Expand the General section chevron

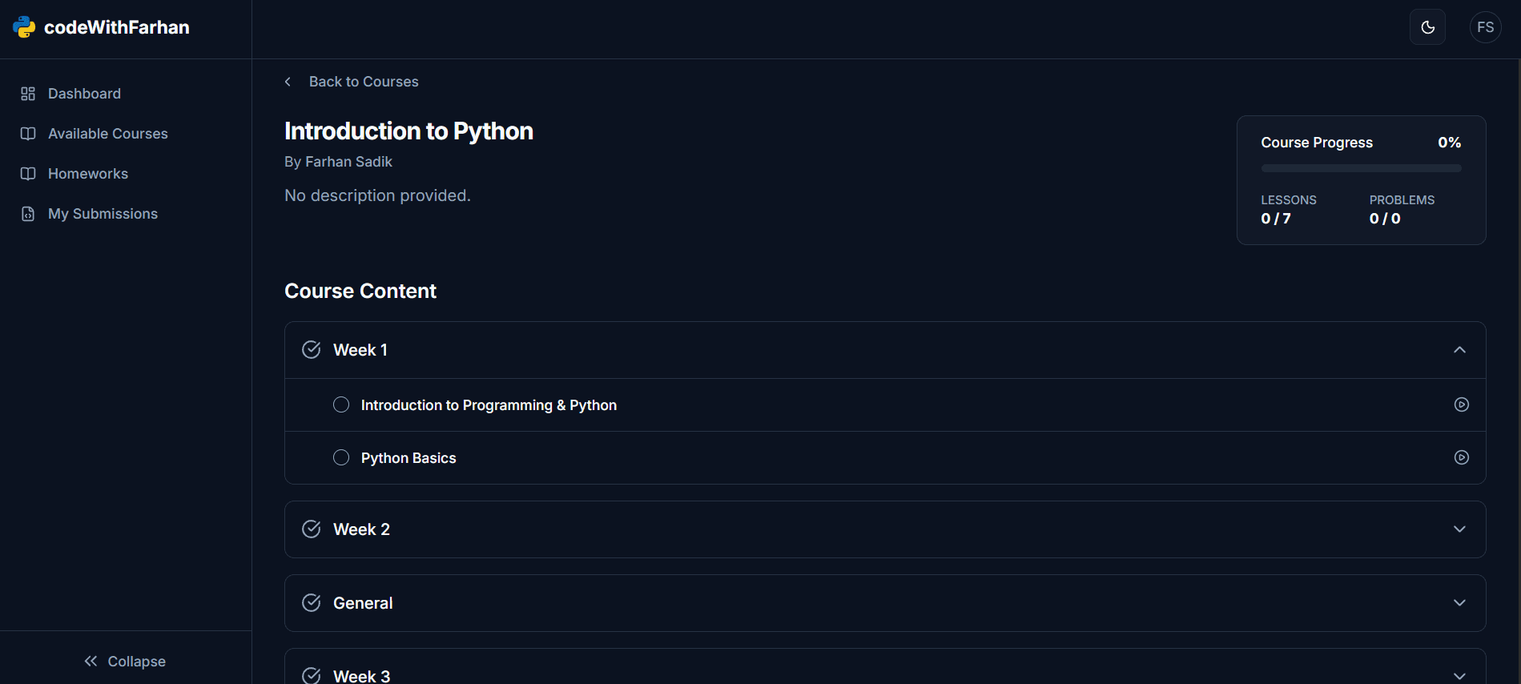1459,603
